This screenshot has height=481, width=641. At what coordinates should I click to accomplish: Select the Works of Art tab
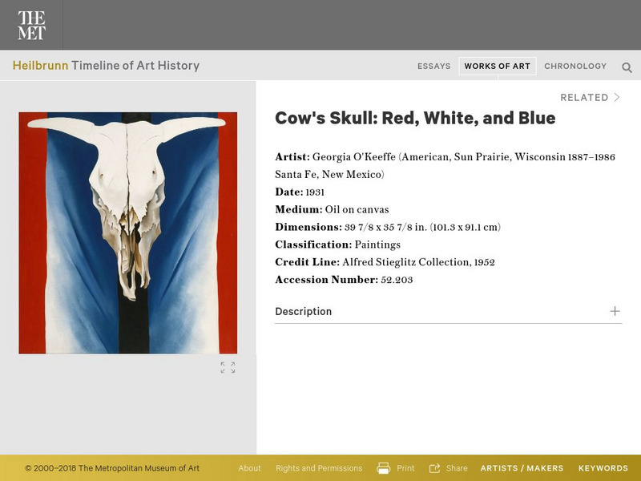497,67
